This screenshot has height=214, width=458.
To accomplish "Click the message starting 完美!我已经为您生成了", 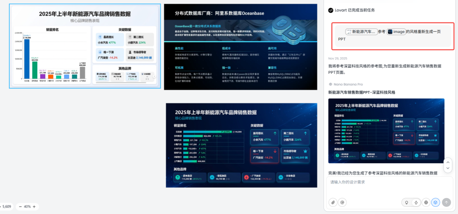I will coord(383,173).
